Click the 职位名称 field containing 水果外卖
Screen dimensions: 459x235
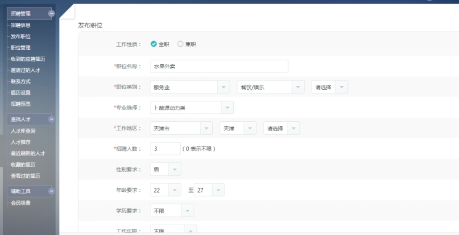pyautogui.click(x=219, y=66)
